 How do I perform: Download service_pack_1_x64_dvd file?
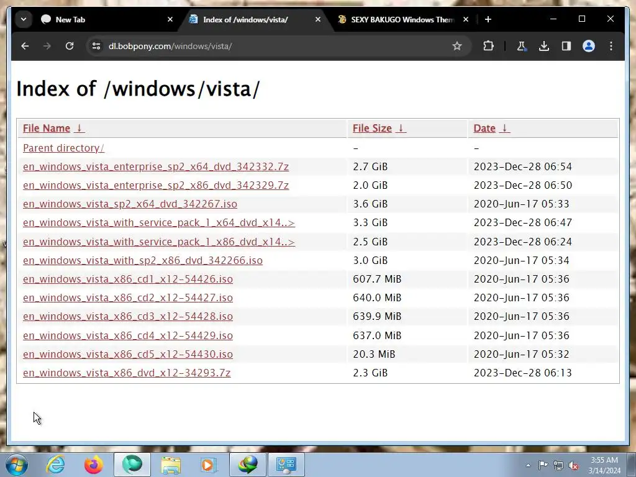[x=158, y=223]
